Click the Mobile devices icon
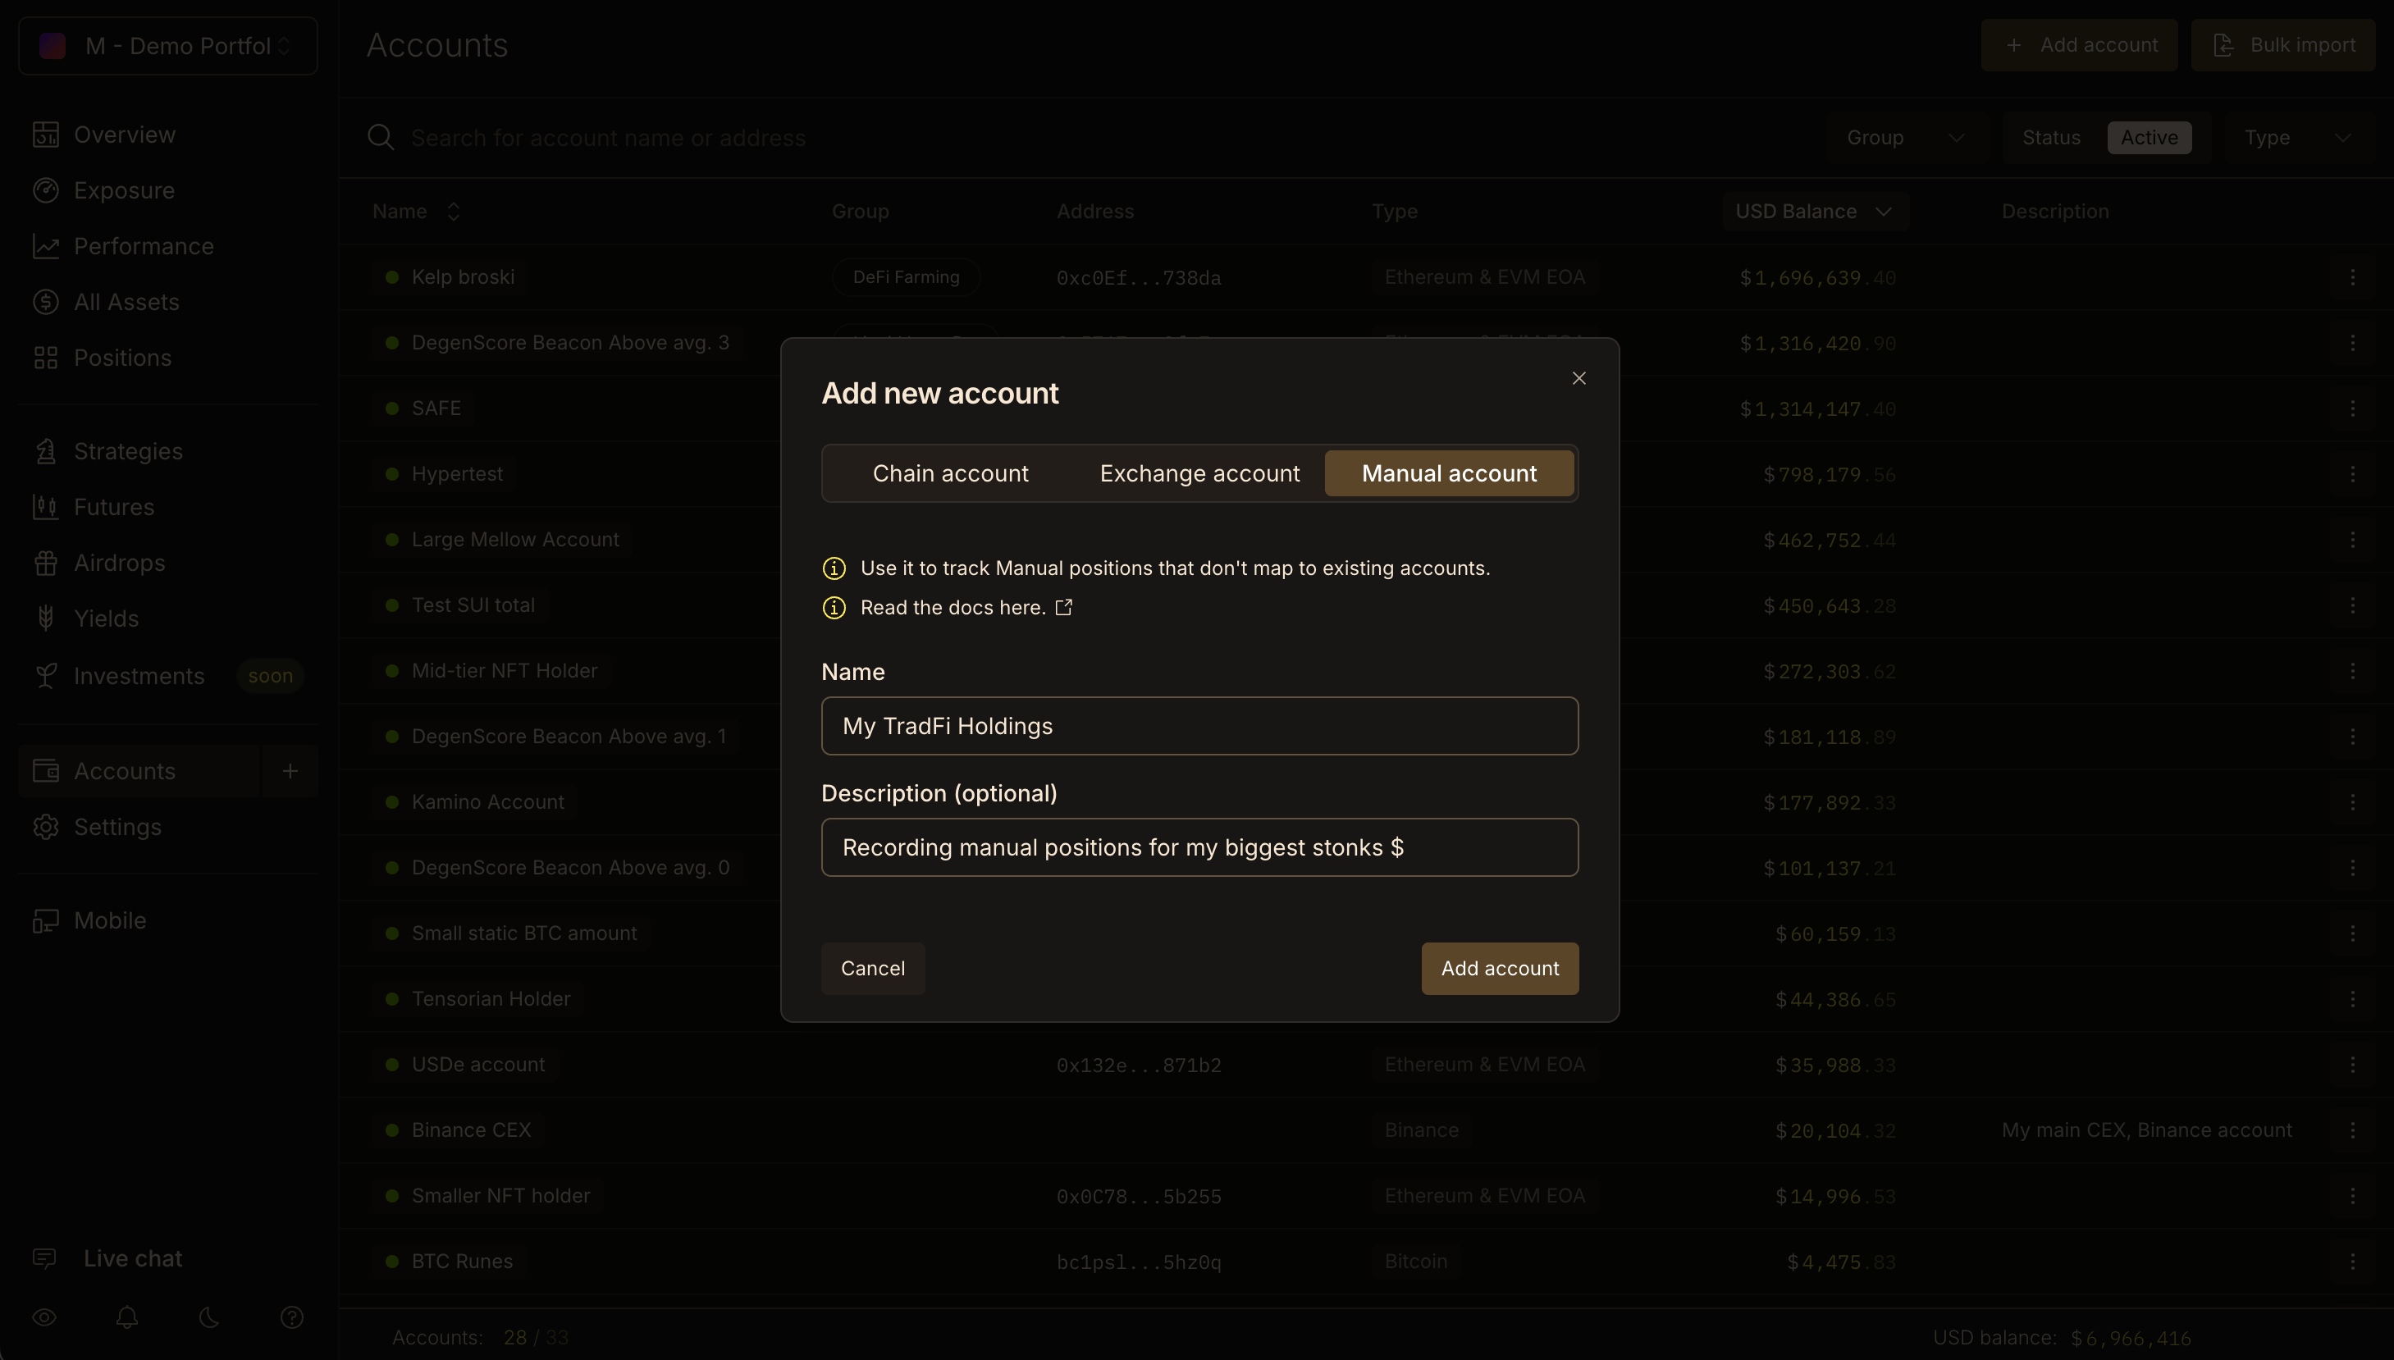Viewport: 2394px width, 1360px height. coord(45,921)
